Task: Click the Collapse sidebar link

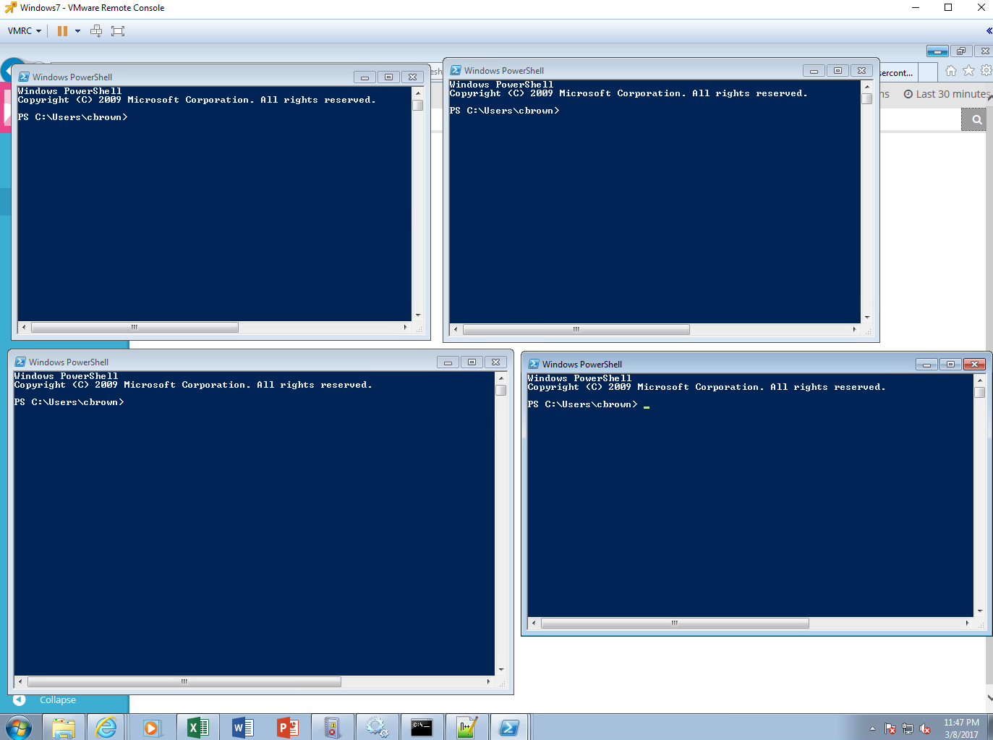Action: (58, 700)
